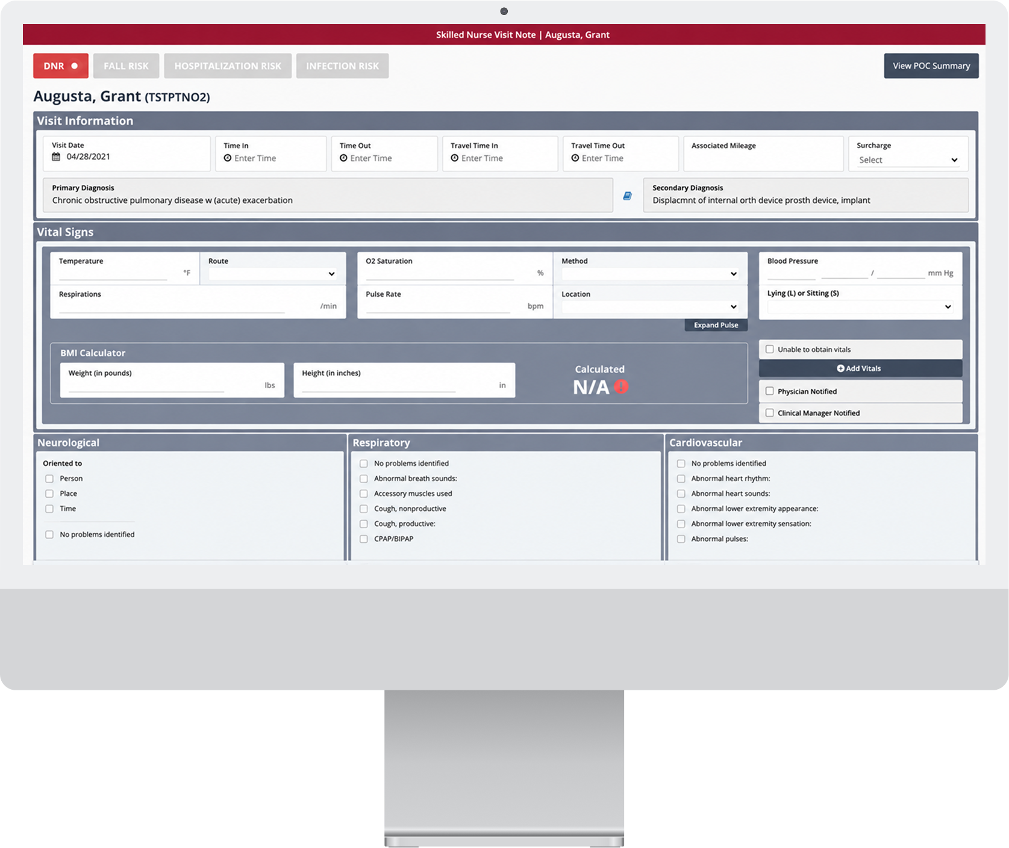Viewport: 1009px width, 848px height.
Task: Click the Expand Pulse button
Action: tap(716, 325)
